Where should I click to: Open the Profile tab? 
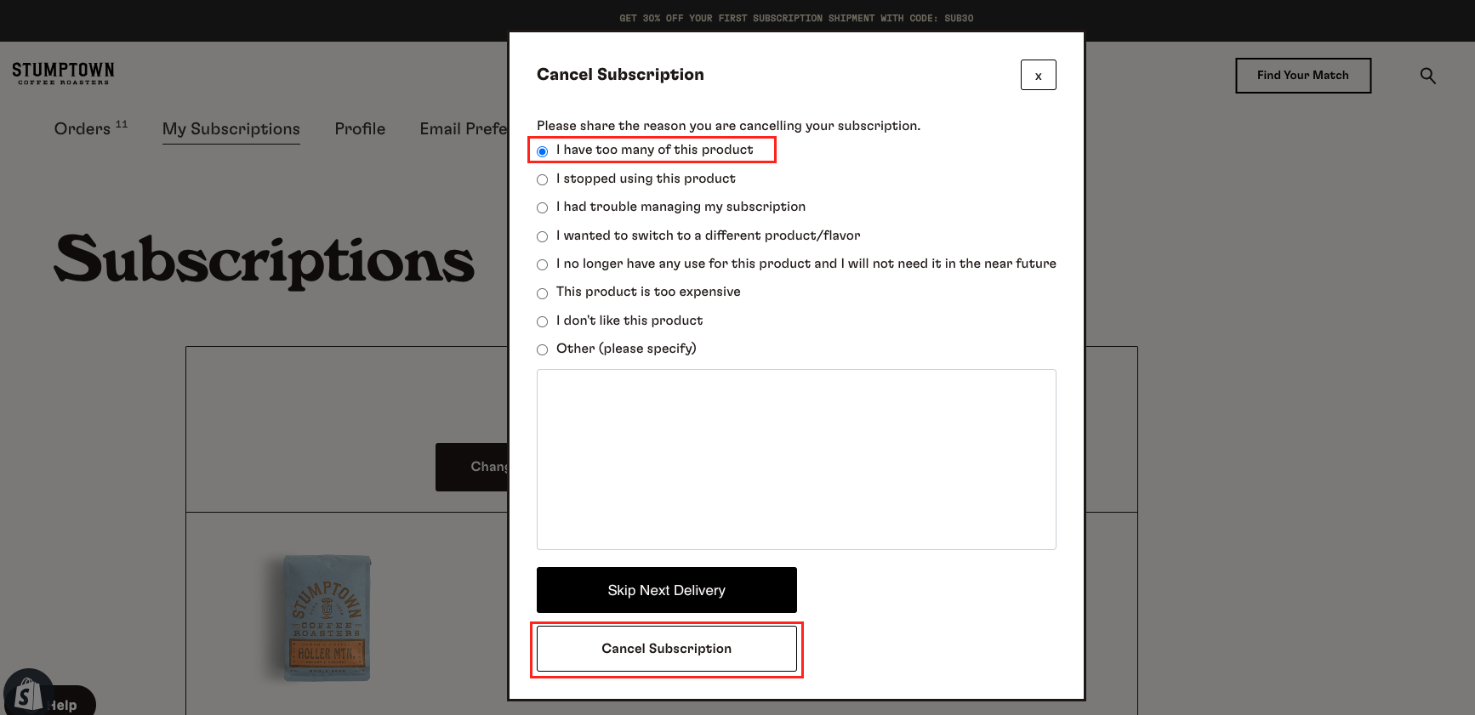click(x=360, y=128)
